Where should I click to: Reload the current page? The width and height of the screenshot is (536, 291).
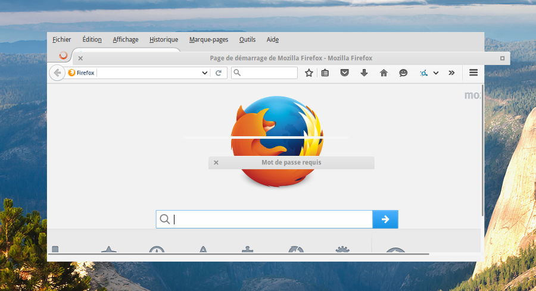click(219, 73)
